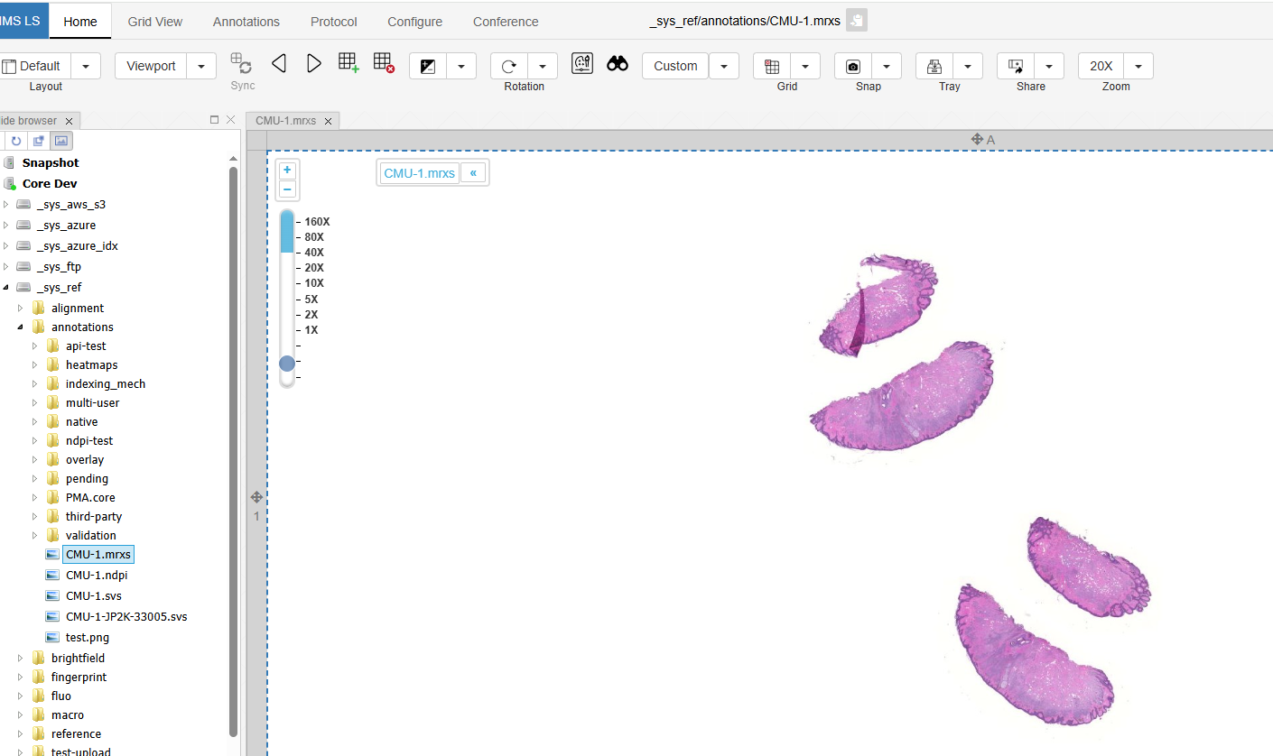Click the Custom button in toolbar

pos(675,66)
